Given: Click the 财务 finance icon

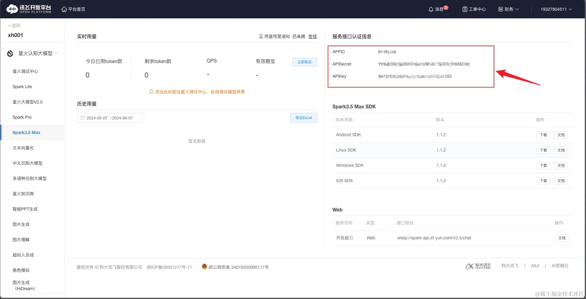Looking at the screenshot, I should coord(500,9).
